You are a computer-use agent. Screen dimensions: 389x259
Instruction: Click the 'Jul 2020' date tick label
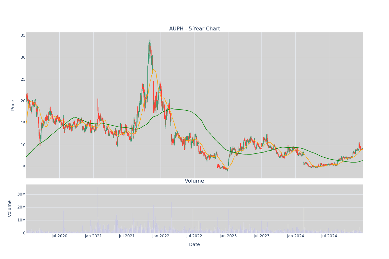click(59, 236)
